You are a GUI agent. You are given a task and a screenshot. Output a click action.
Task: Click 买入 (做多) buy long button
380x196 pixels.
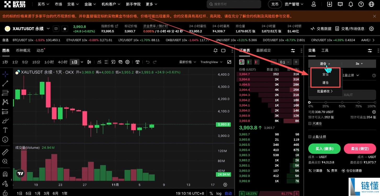[324, 149]
